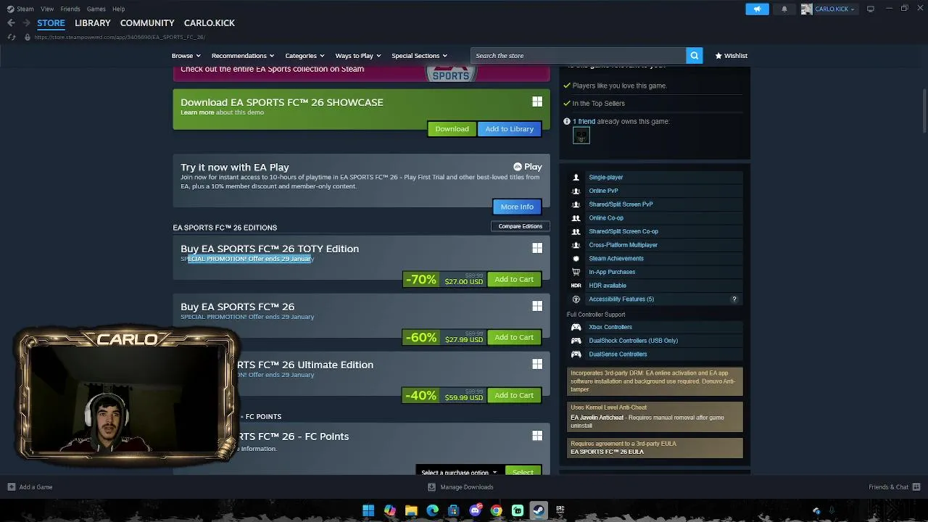Click the Add a Game plus icon
The image size is (928, 522).
pos(11,487)
